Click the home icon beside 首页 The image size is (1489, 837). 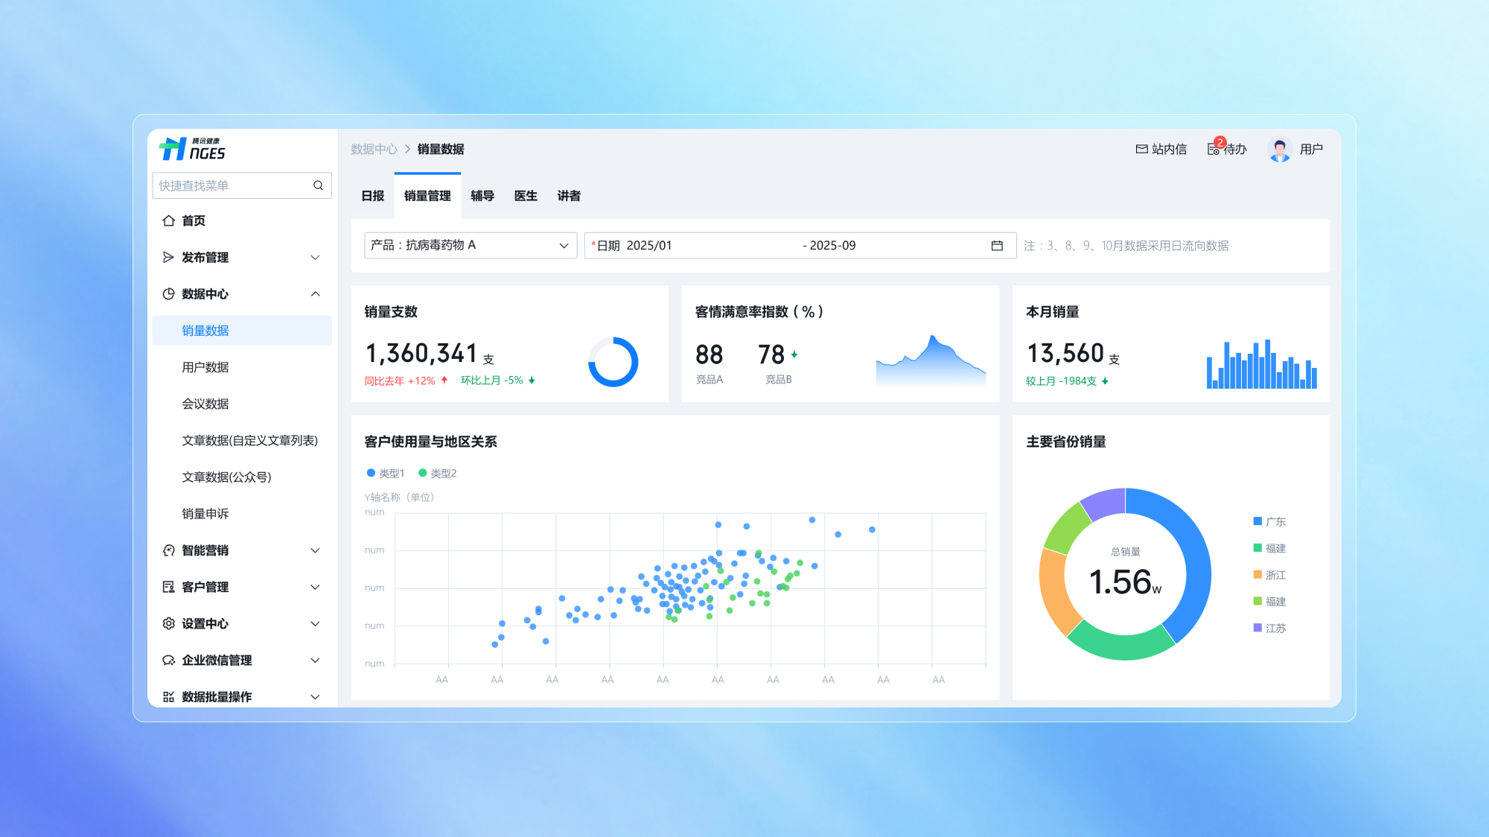point(168,220)
